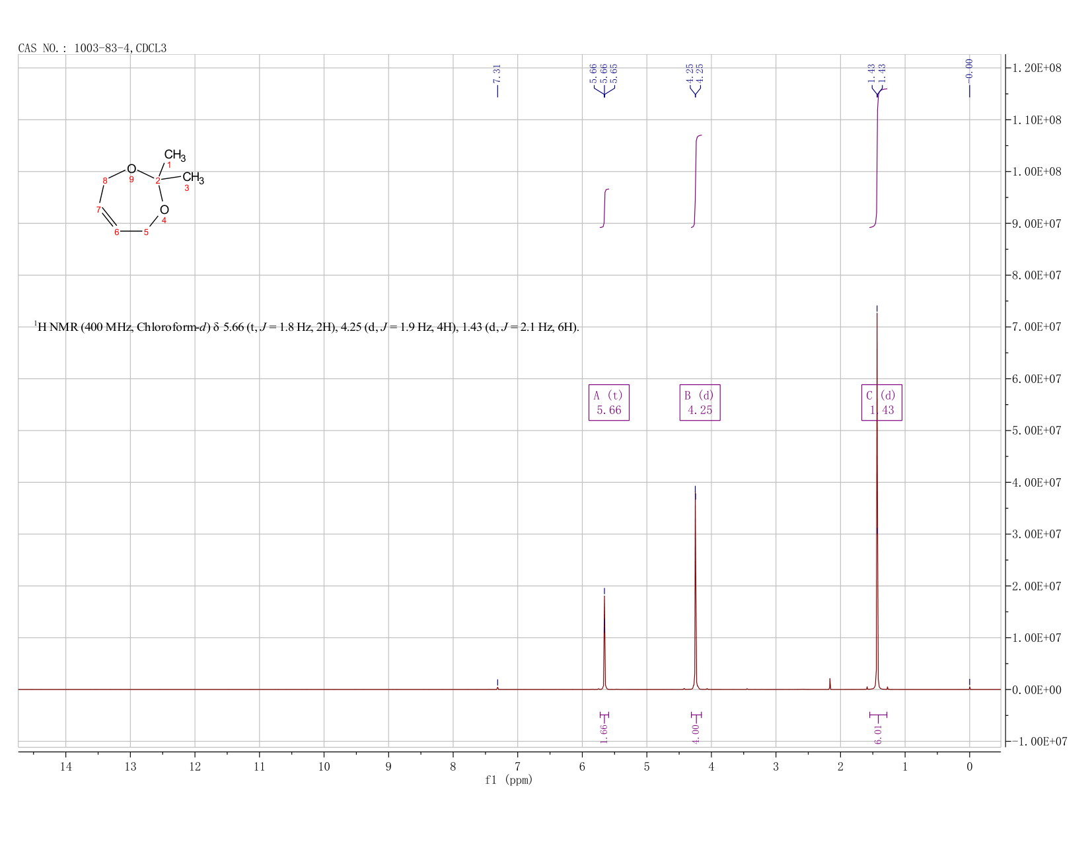The width and height of the screenshot is (1090, 842).
Task: Select the B (d) 4.25 multiplet box
Action: [x=700, y=402]
